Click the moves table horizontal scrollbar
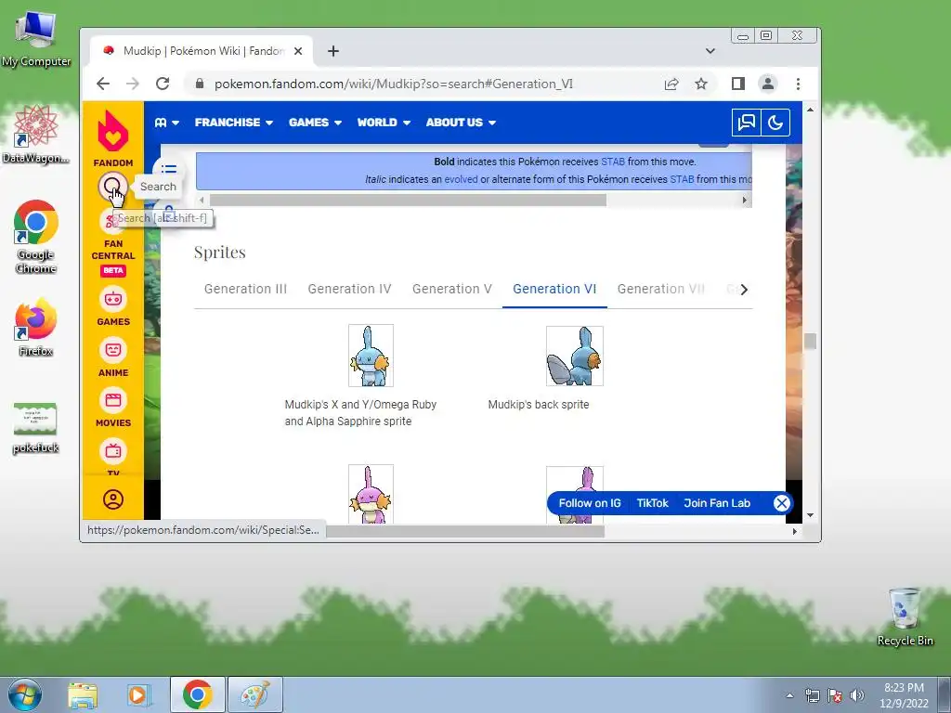Viewport: 951px width, 713px height. pyautogui.click(x=408, y=201)
